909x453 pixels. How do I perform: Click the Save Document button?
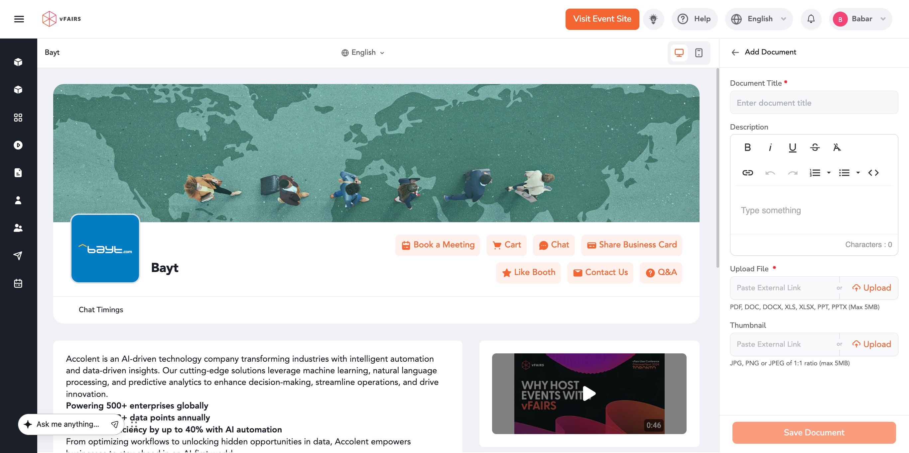[814, 432]
